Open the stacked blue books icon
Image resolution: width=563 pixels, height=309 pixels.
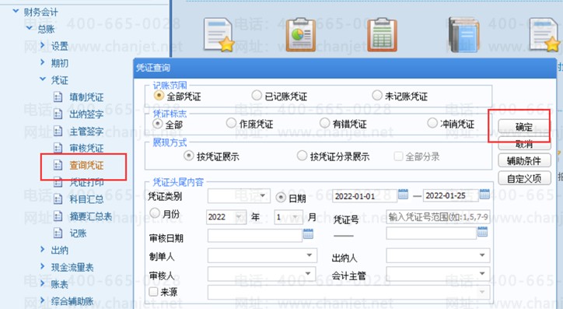coord(464,34)
